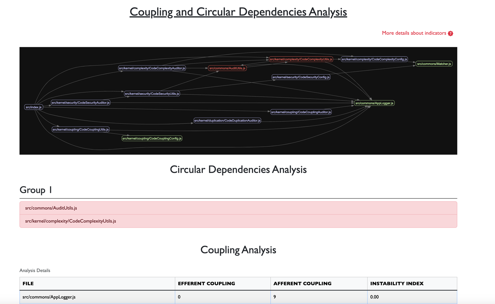The height and width of the screenshot is (304, 495).
Task: Select the CodeCouplingUtils.js graph node
Action: (x=80, y=129)
